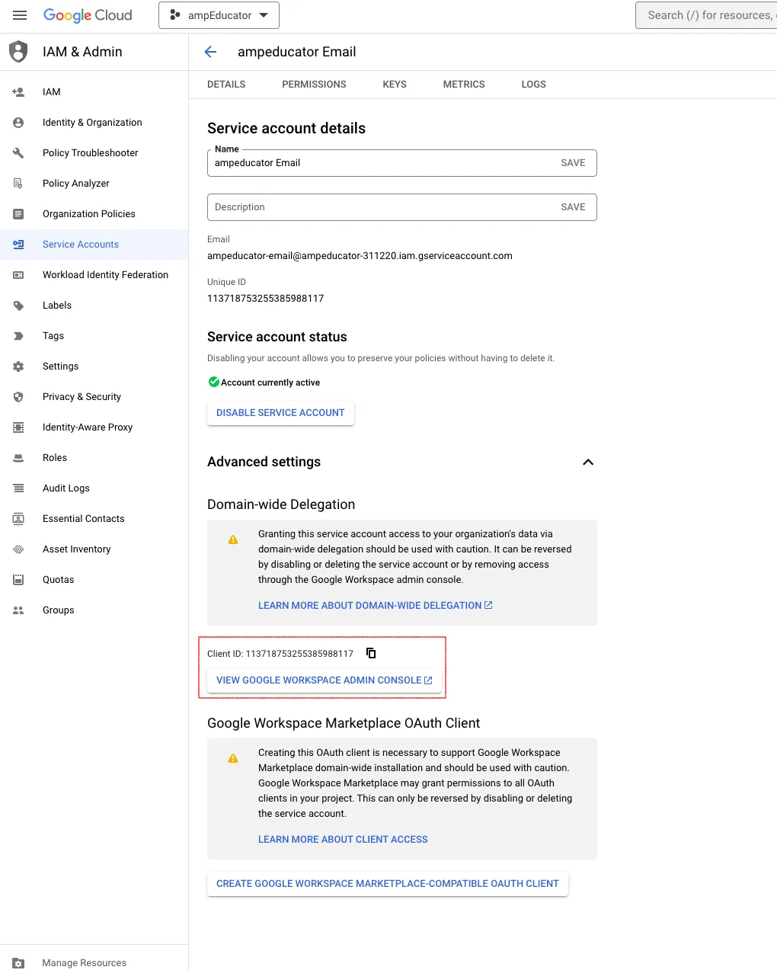Switch to the Keys tab

point(395,85)
